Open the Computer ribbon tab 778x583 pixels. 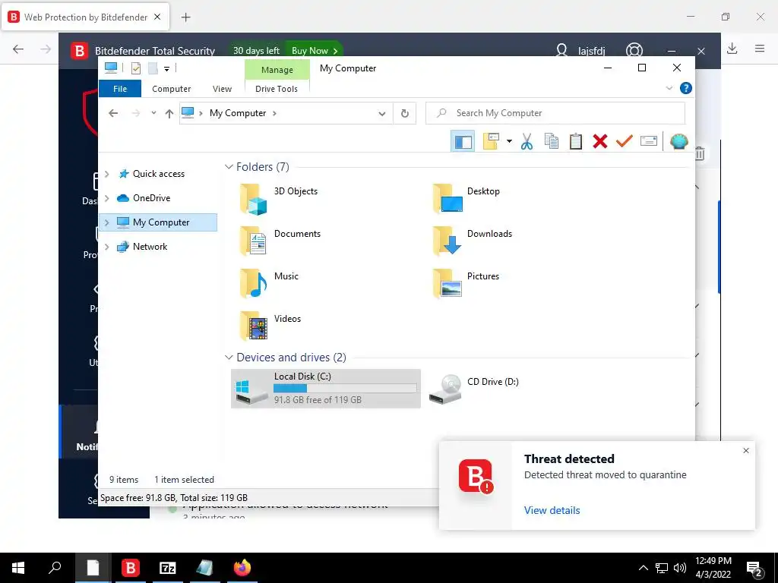pos(171,89)
